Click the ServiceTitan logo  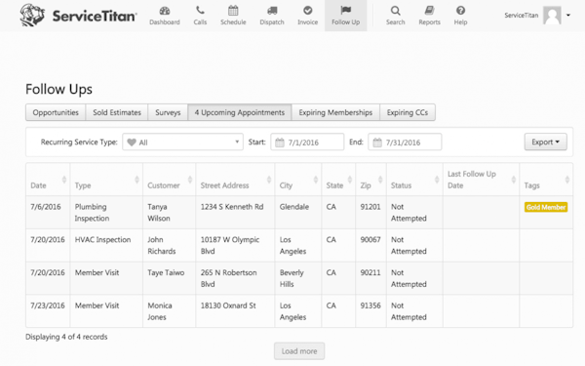point(78,16)
